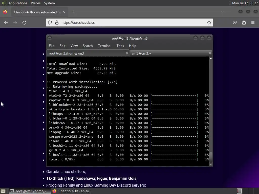
Task: Open the terminal Search menu
Action: tap(88, 46)
